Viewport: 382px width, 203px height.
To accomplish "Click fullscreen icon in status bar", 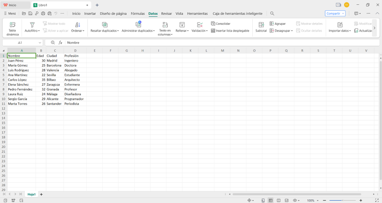I will [377, 200].
